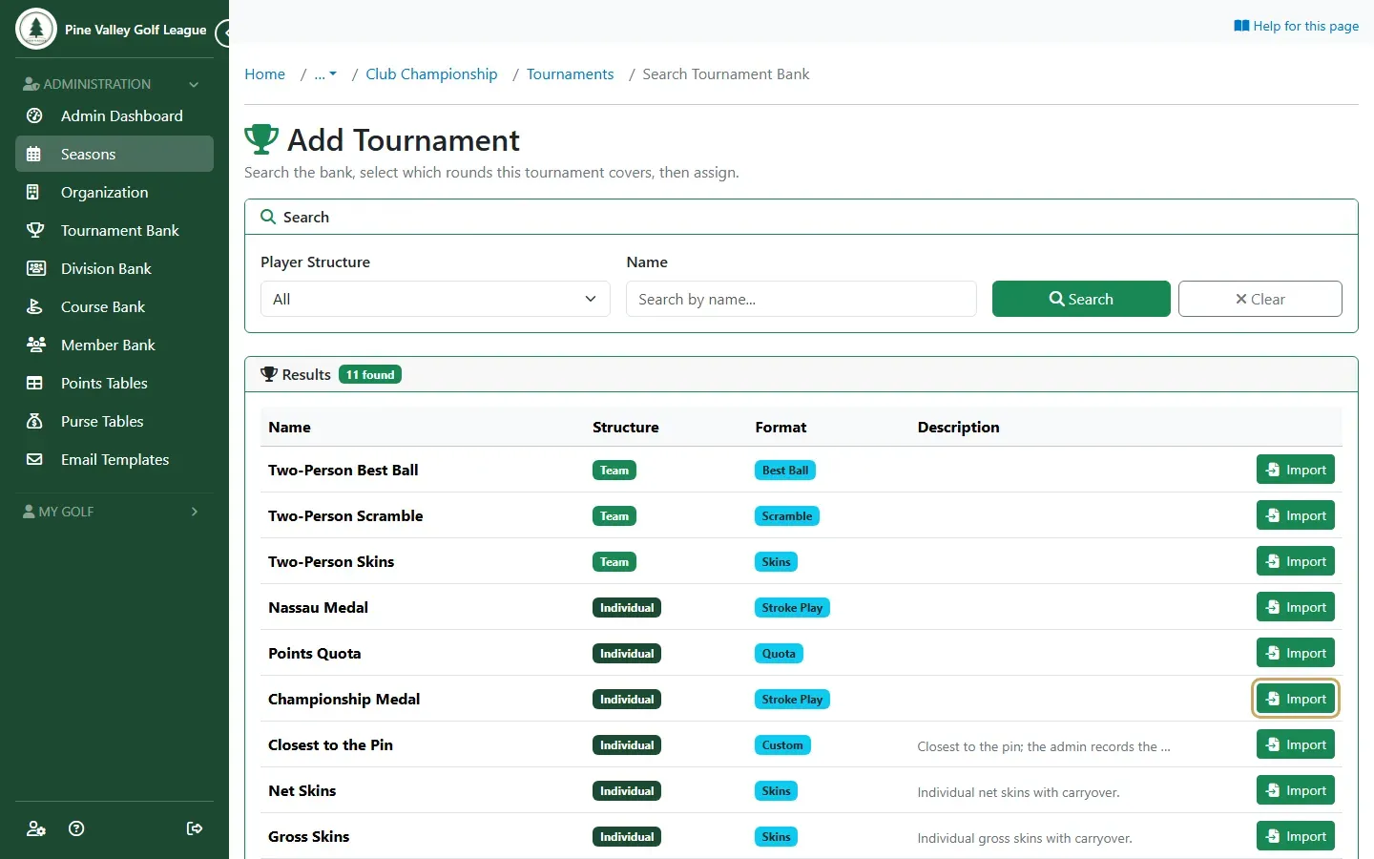Open Admin Dashboard from sidebar

point(114,115)
